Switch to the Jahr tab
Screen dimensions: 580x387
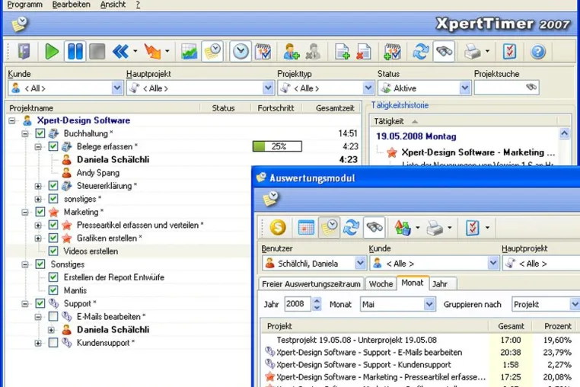441,284
